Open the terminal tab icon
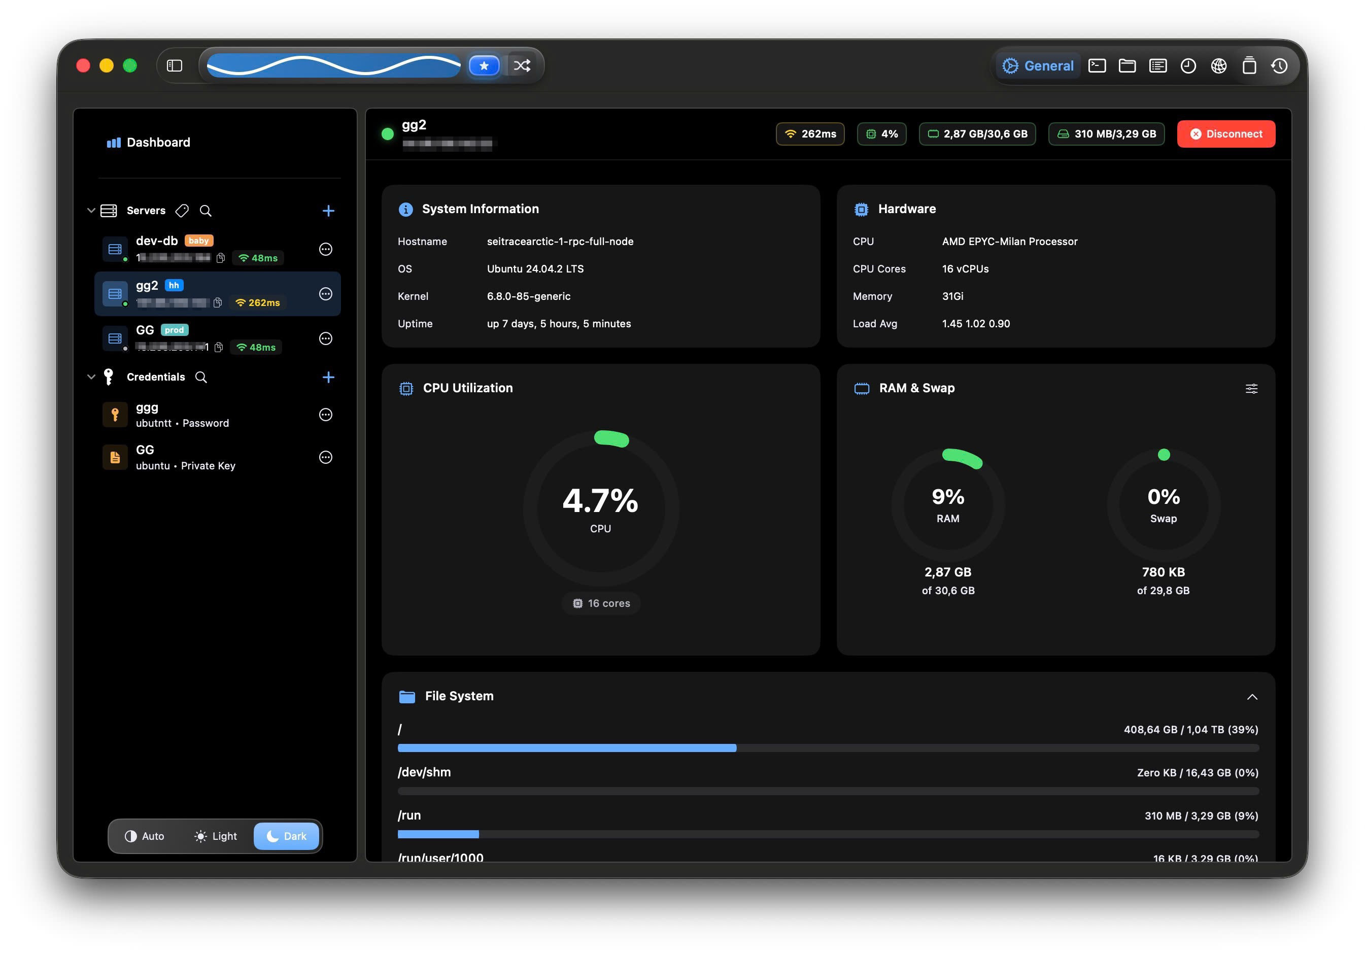1365x954 pixels. [1097, 65]
